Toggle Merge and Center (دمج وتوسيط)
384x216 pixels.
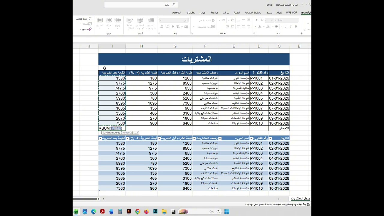tap(206, 27)
